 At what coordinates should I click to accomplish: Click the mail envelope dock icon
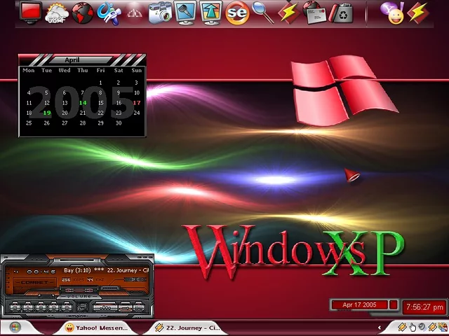coord(316,12)
